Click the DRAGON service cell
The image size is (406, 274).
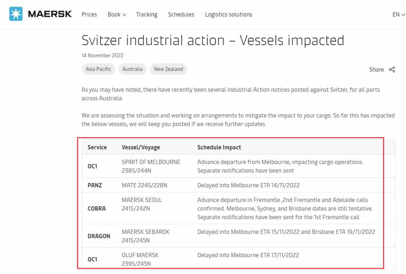click(x=99, y=236)
